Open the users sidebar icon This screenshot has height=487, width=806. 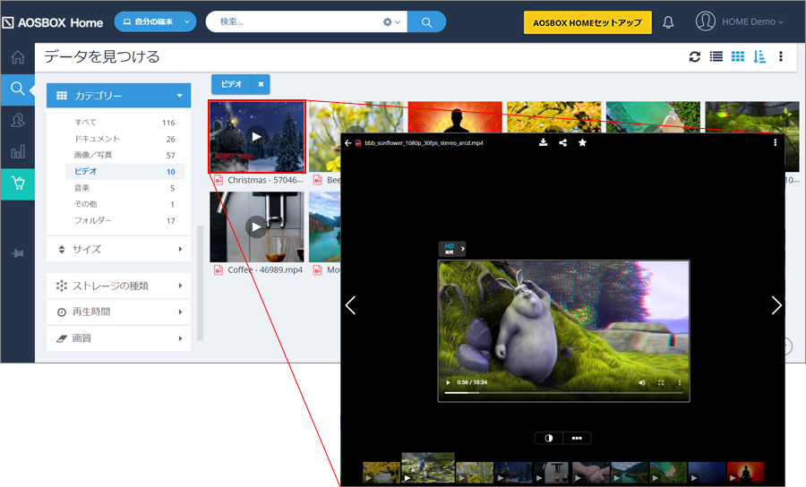[18, 120]
